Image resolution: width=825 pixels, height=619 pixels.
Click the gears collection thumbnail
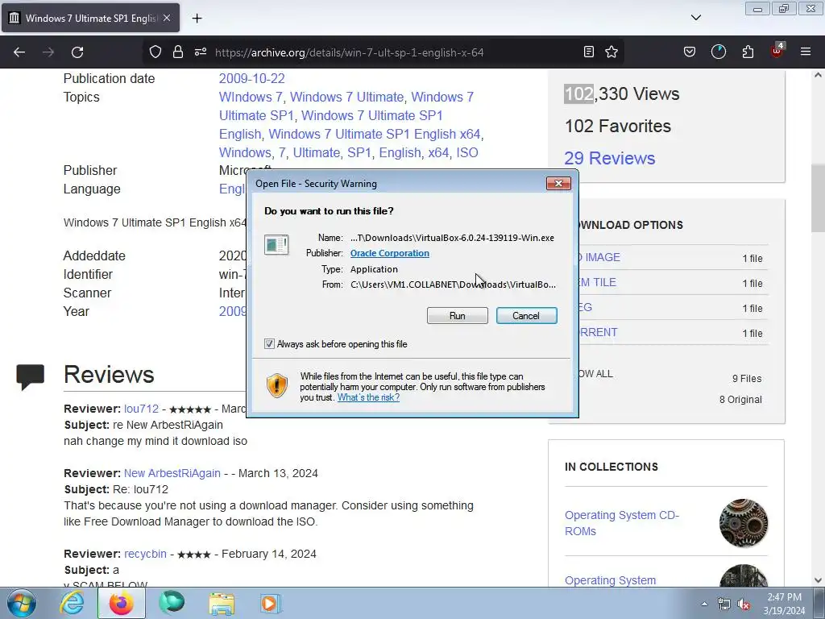click(x=744, y=523)
